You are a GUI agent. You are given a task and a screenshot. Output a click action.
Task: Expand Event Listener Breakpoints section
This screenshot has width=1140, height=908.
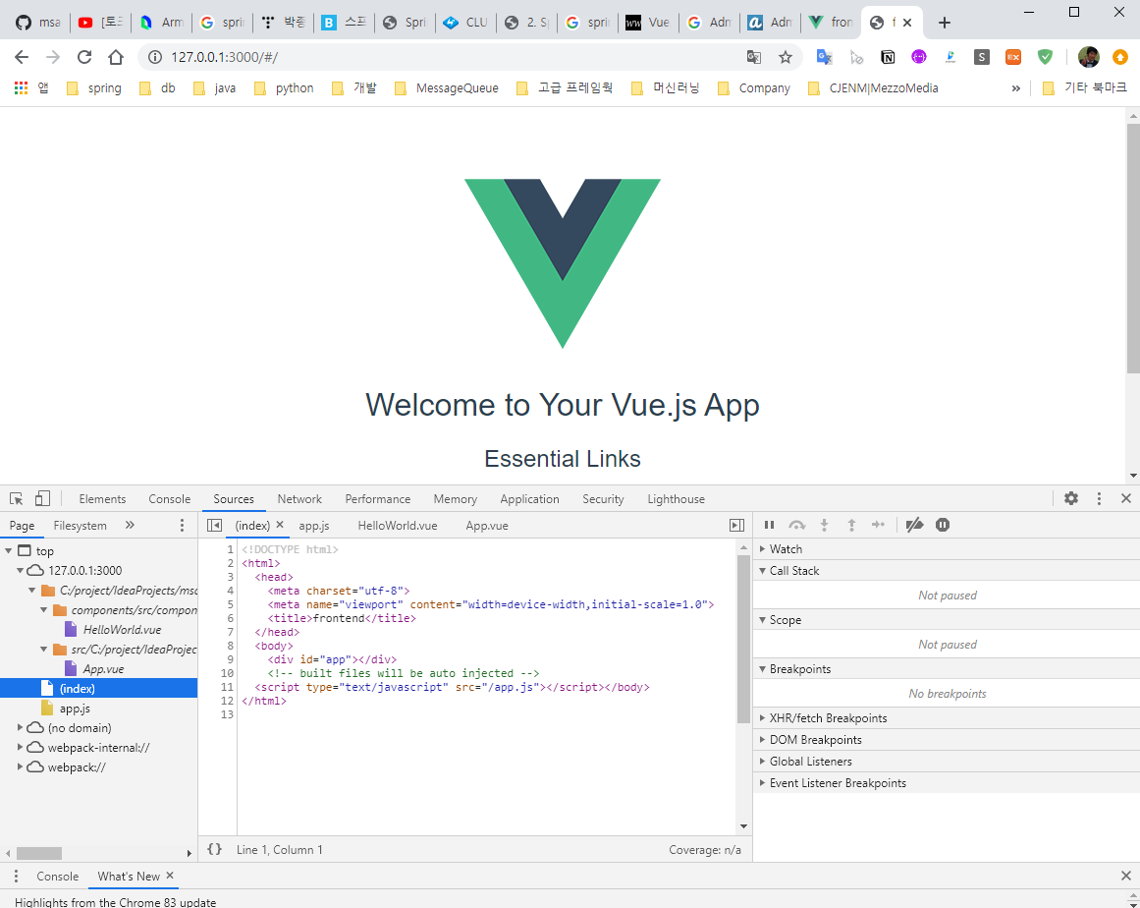pyautogui.click(x=946, y=783)
